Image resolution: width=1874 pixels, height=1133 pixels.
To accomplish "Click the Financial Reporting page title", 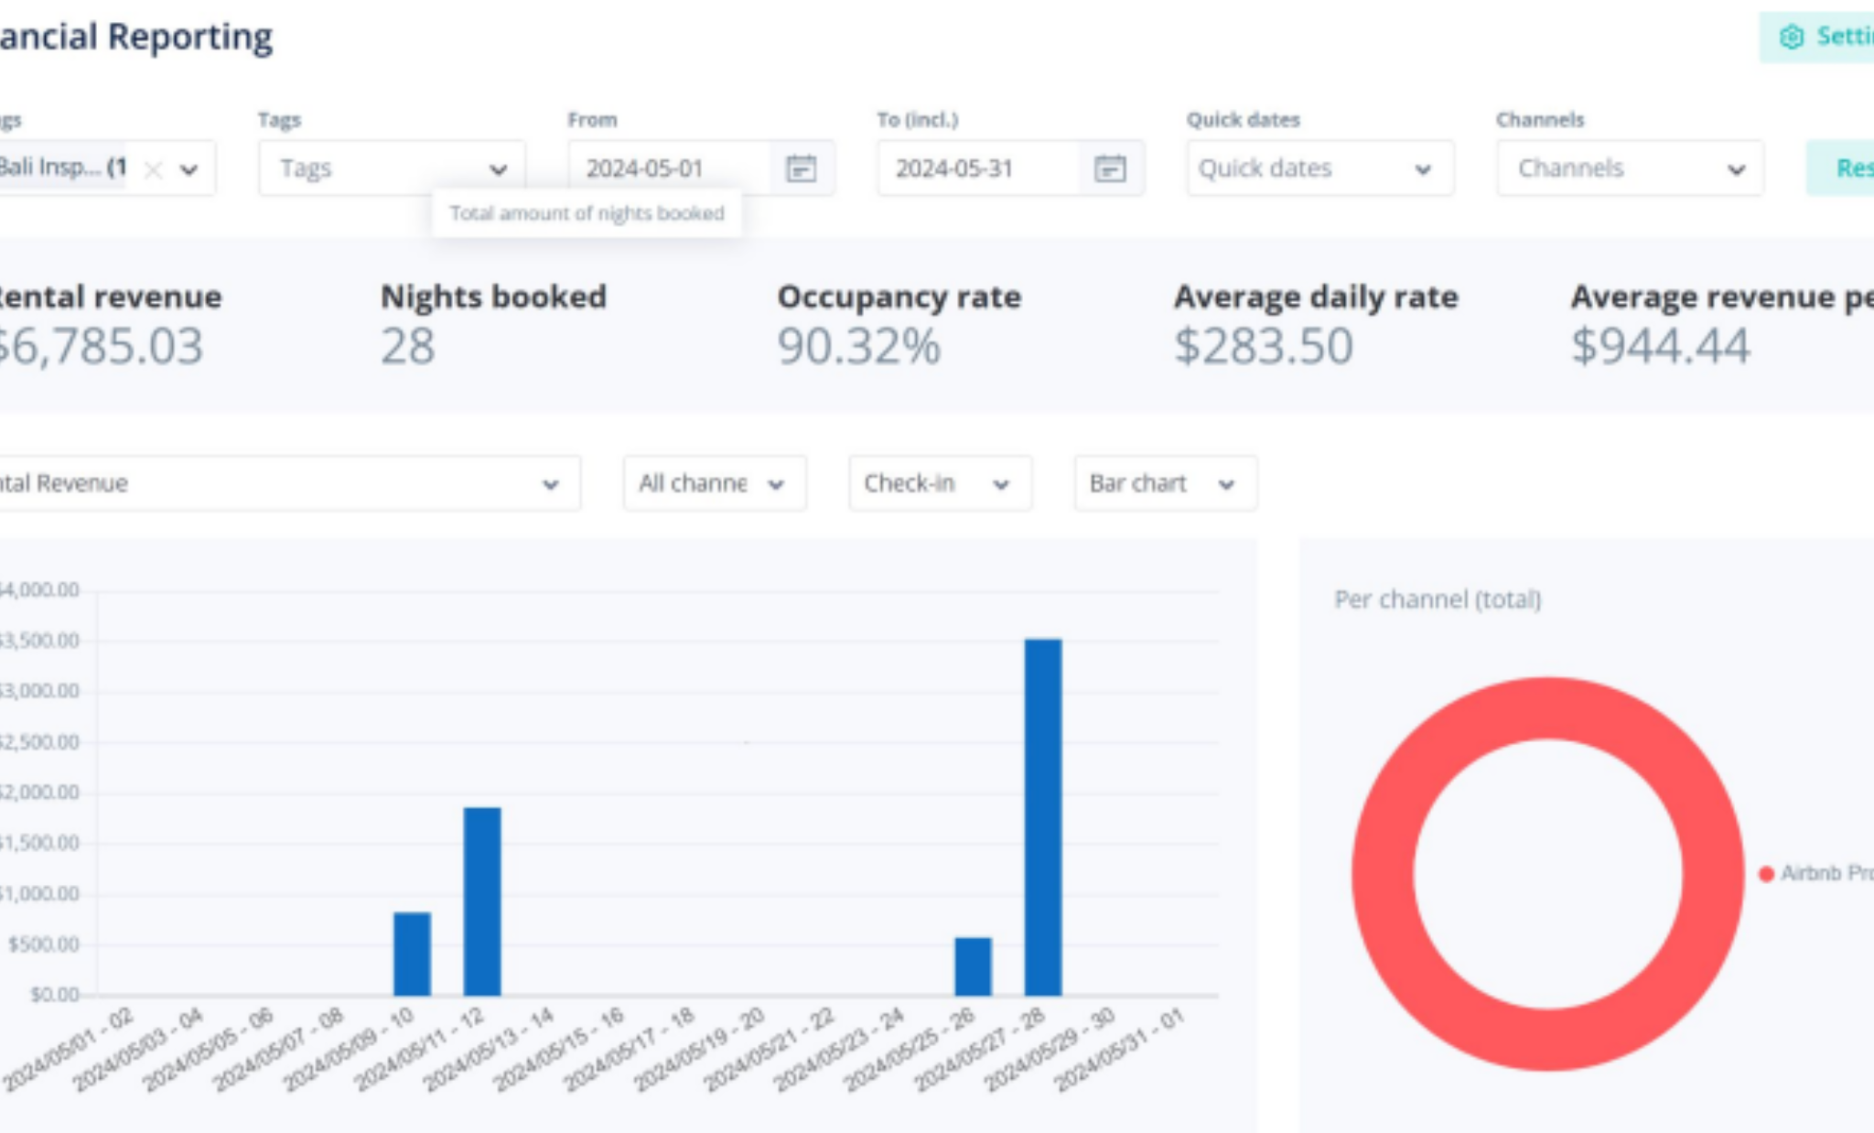I will tap(136, 37).
